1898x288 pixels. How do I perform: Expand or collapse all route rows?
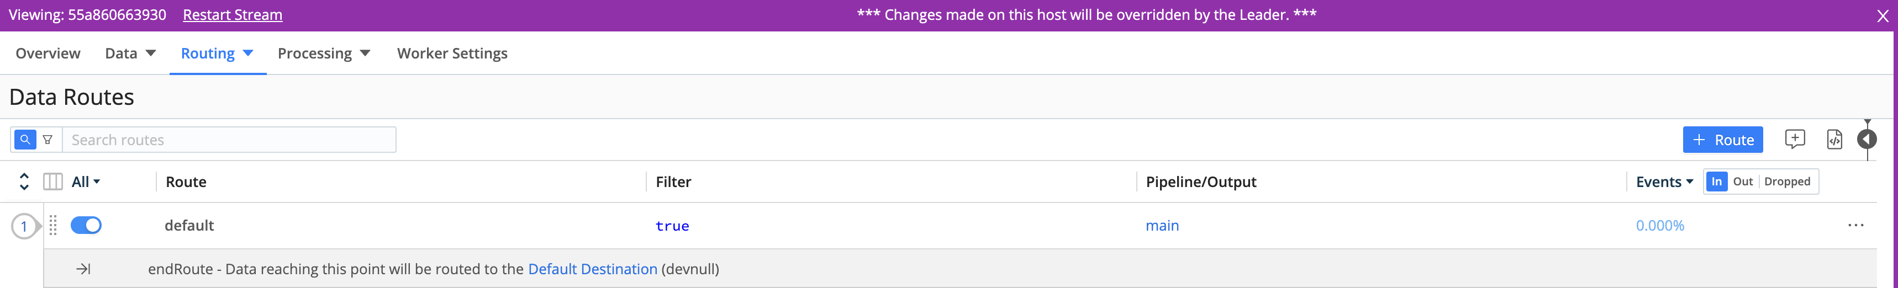pos(24,182)
